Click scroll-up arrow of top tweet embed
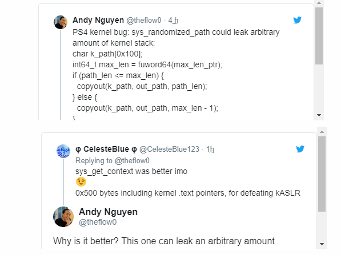 (x=319, y=3)
